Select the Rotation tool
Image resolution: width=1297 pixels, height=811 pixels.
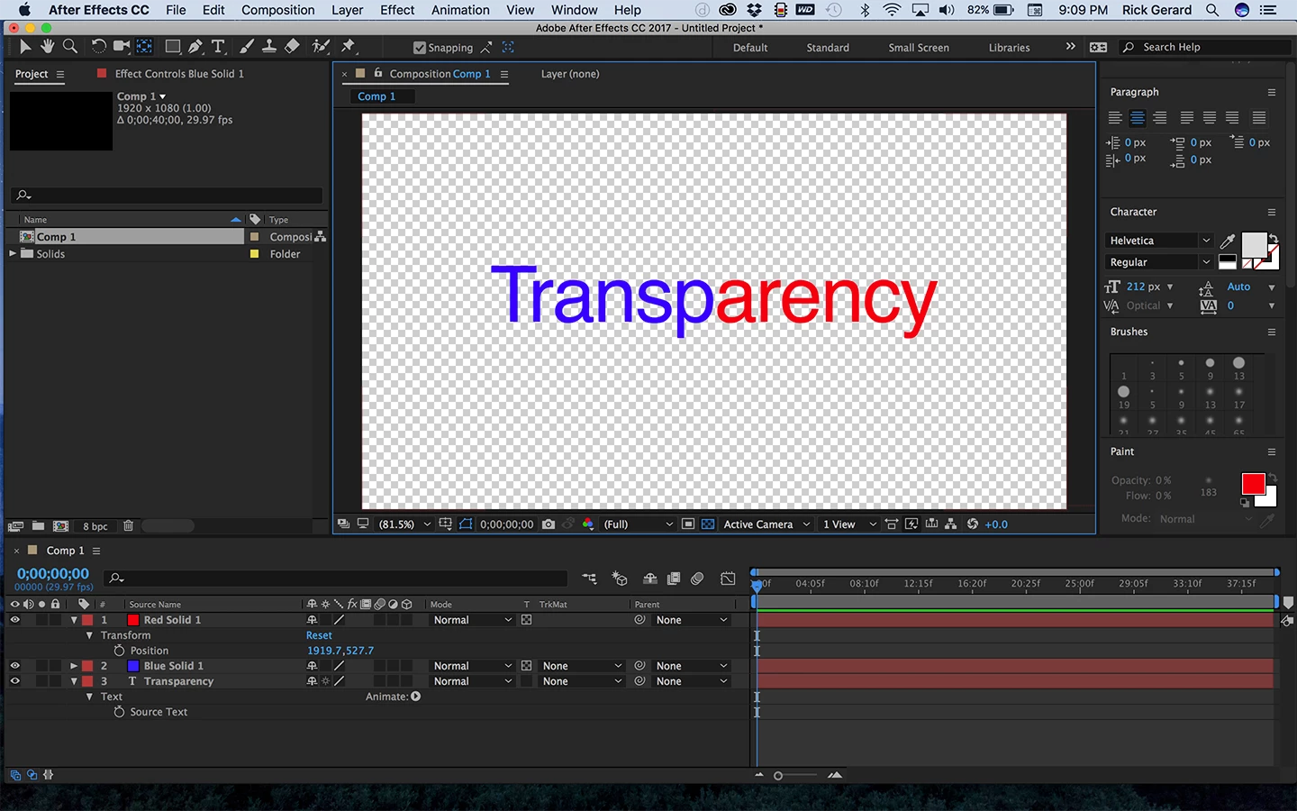click(98, 47)
